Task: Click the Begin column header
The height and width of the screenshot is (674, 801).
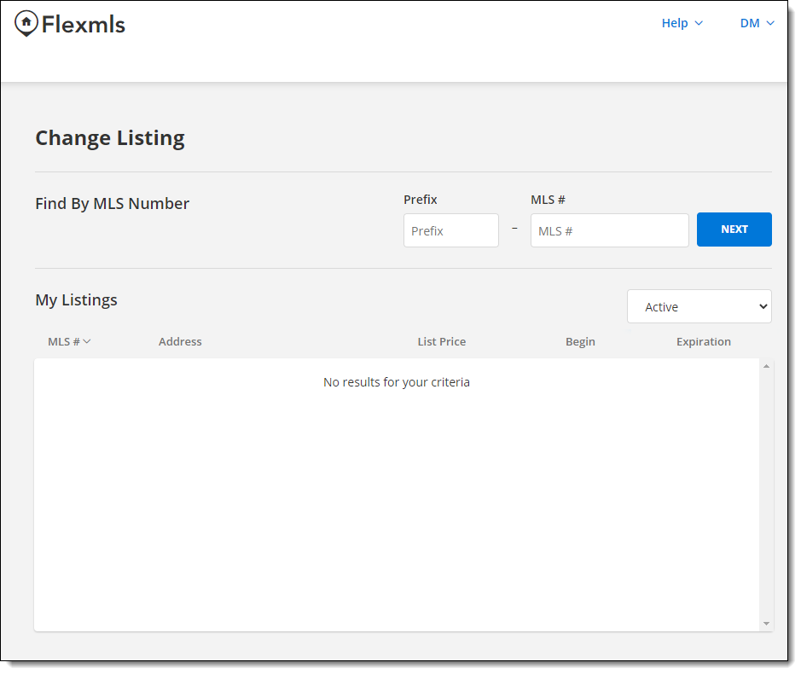Action: (580, 341)
